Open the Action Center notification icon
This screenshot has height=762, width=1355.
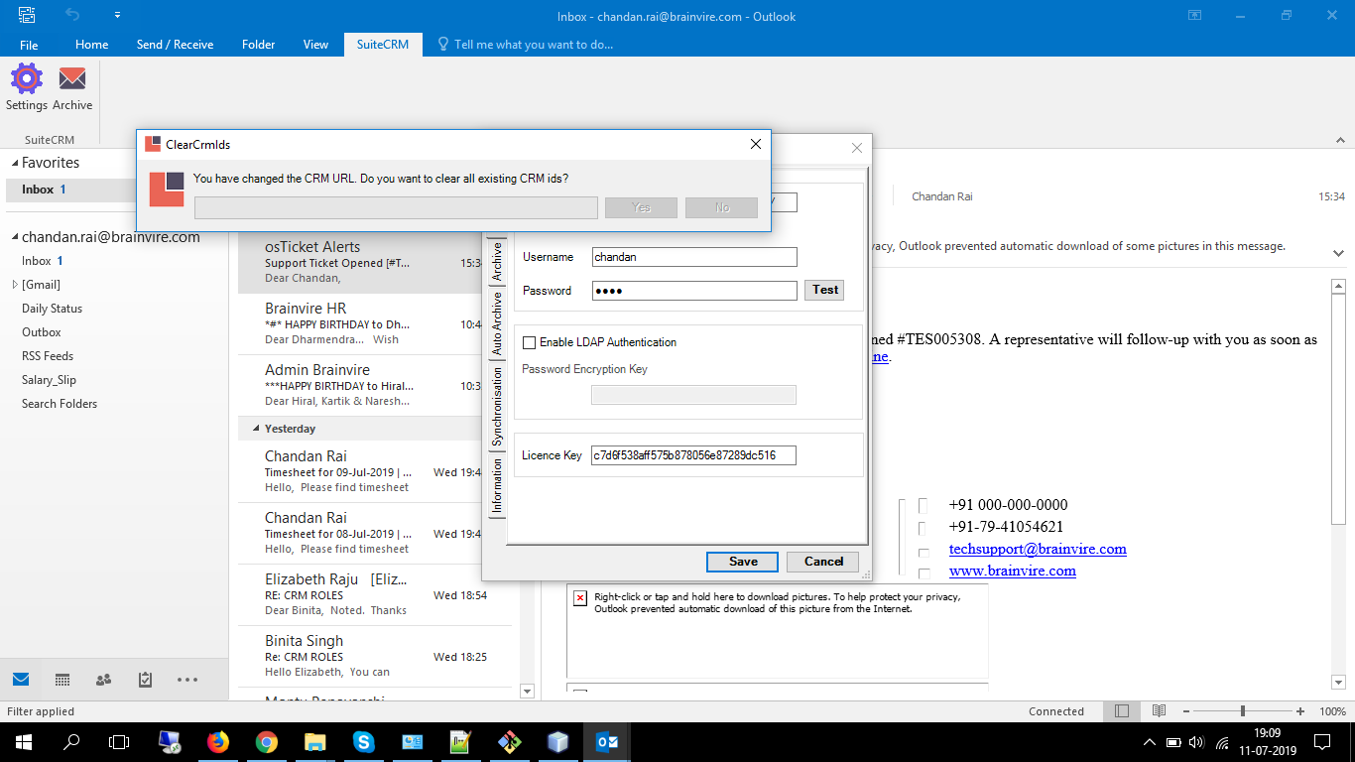[1322, 741]
